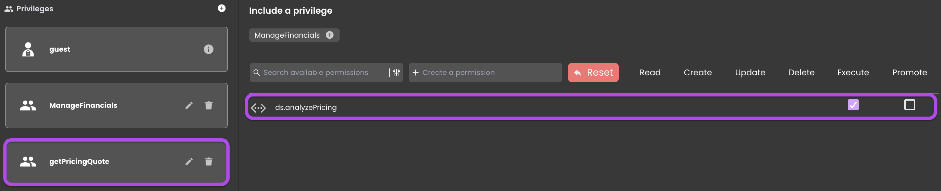Screen dimensions: 941x191
Task: Click the Execute column header
Action: tap(853, 73)
